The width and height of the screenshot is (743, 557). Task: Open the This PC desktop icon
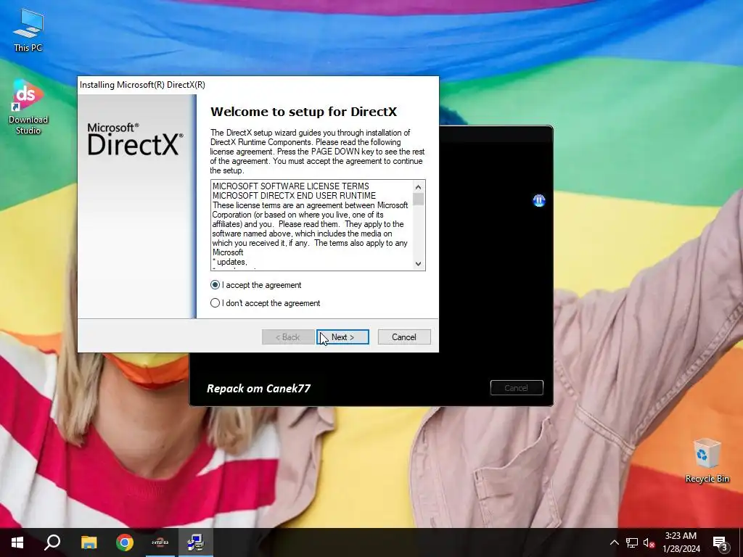click(28, 30)
